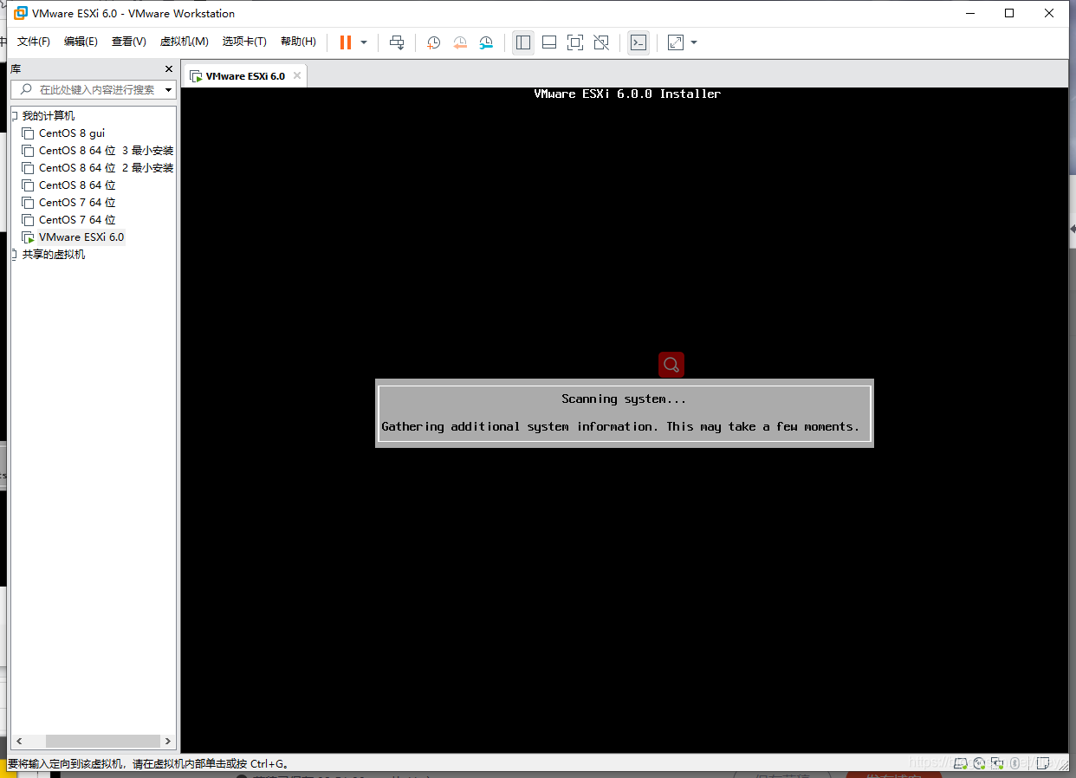The width and height of the screenshot is (1076, 778).
Task: Close the VMware ESXi 6.0 tab
Action: tap(297, 75)
